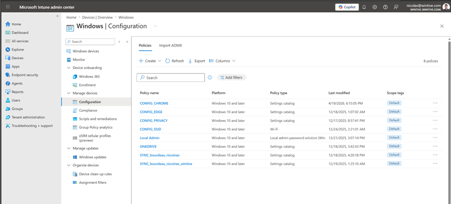Open the Create dropdown
Image resolution: width=451 pixels, height=204 pixels.
pos(150,61)
